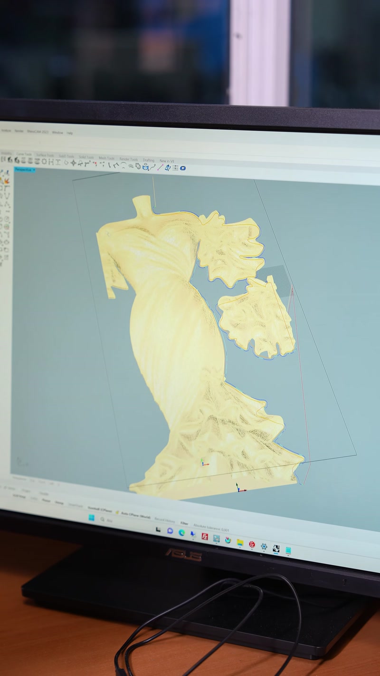This screenshot has height=676, width=380.
Task: Open the Help menu
Action: click(x=70, y=133)
